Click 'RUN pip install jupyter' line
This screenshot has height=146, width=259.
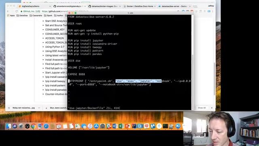click(85, 41)
